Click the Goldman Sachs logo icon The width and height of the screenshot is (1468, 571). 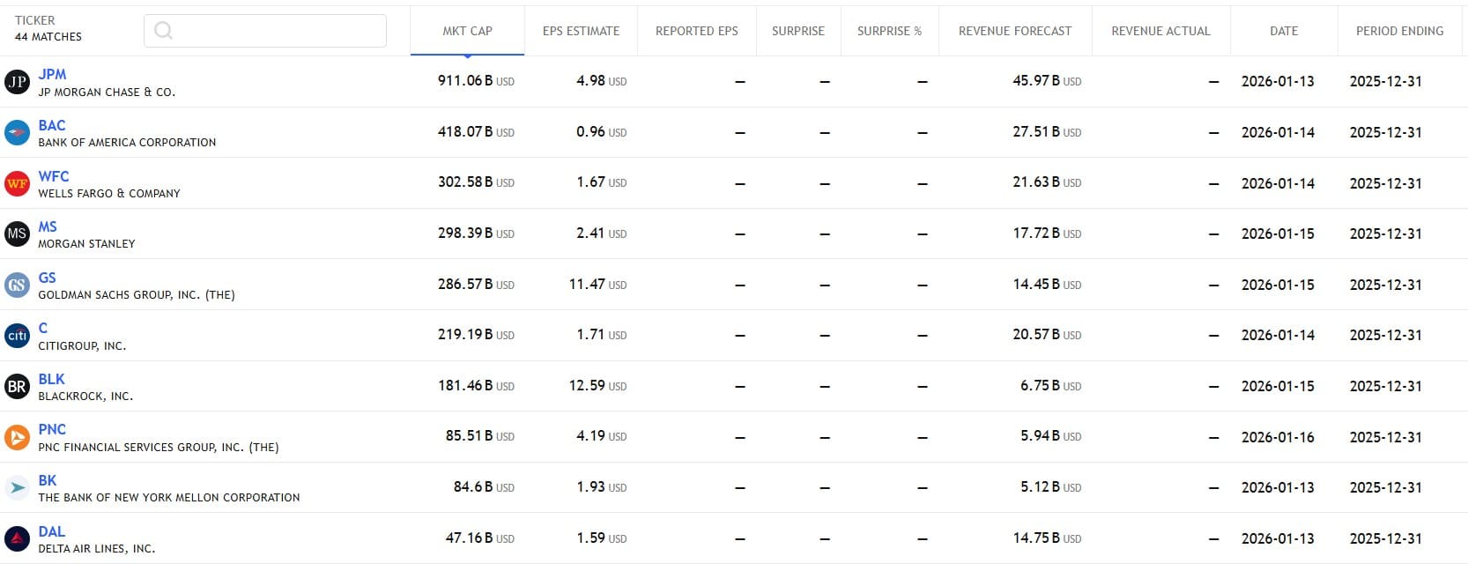(17, 285)
